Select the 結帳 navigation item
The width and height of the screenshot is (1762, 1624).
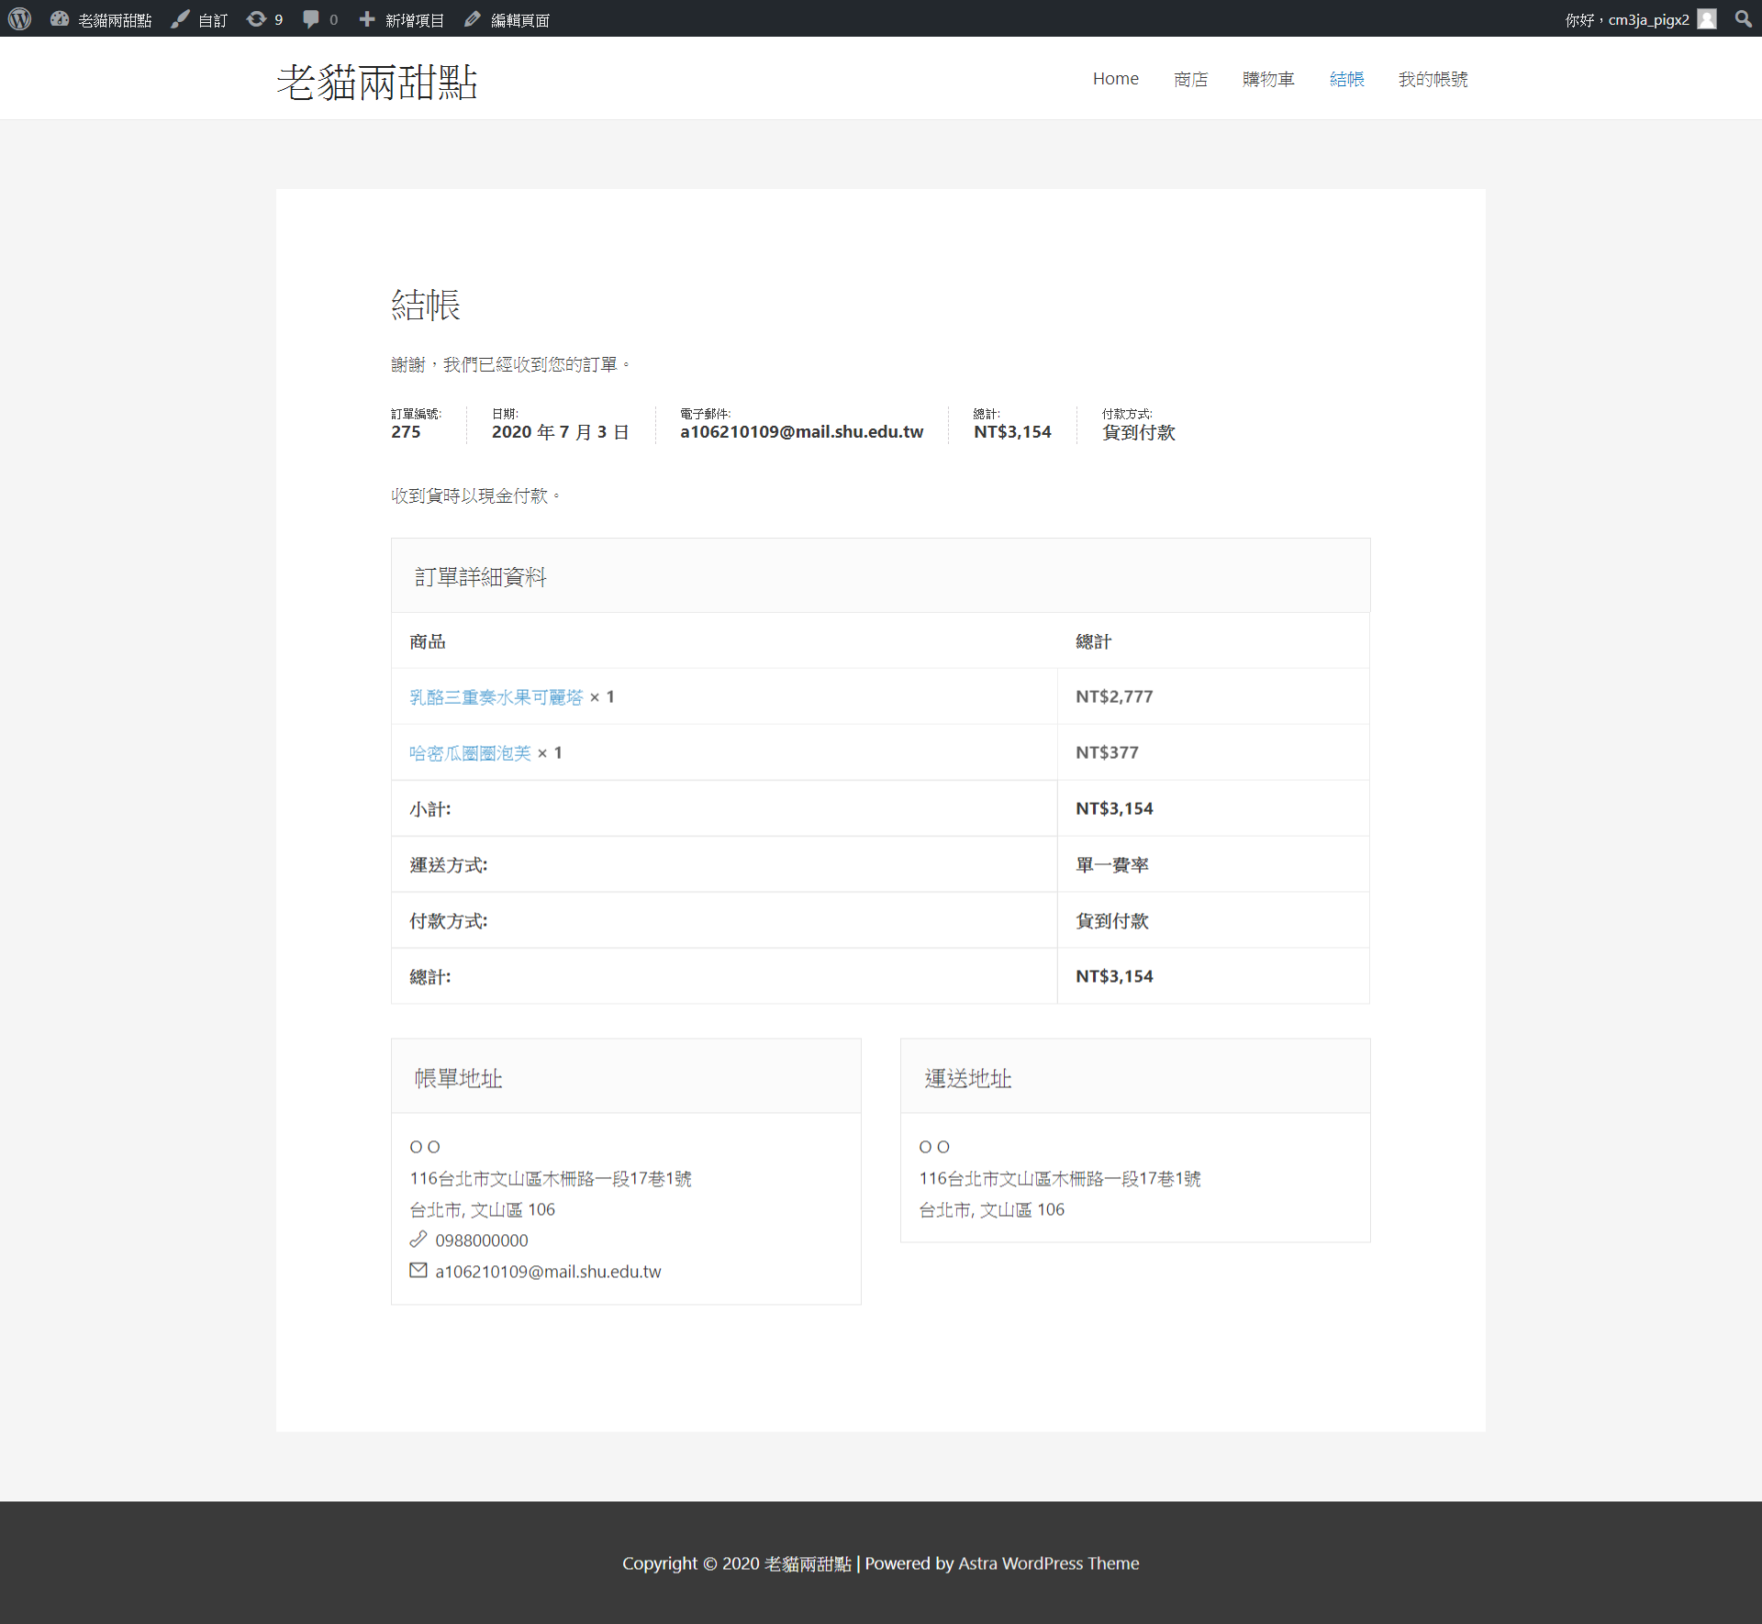point(1346,79)
